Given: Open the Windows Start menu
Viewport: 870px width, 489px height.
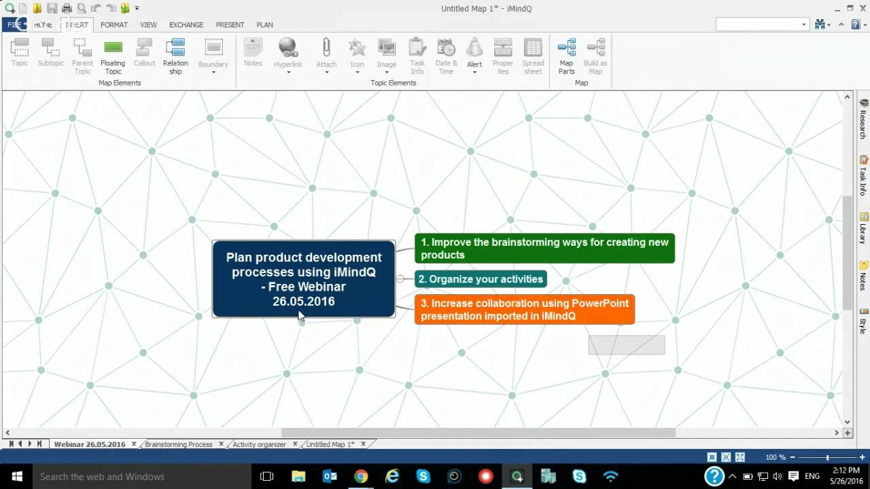Looking at the screenshot, I should point(16,477).
